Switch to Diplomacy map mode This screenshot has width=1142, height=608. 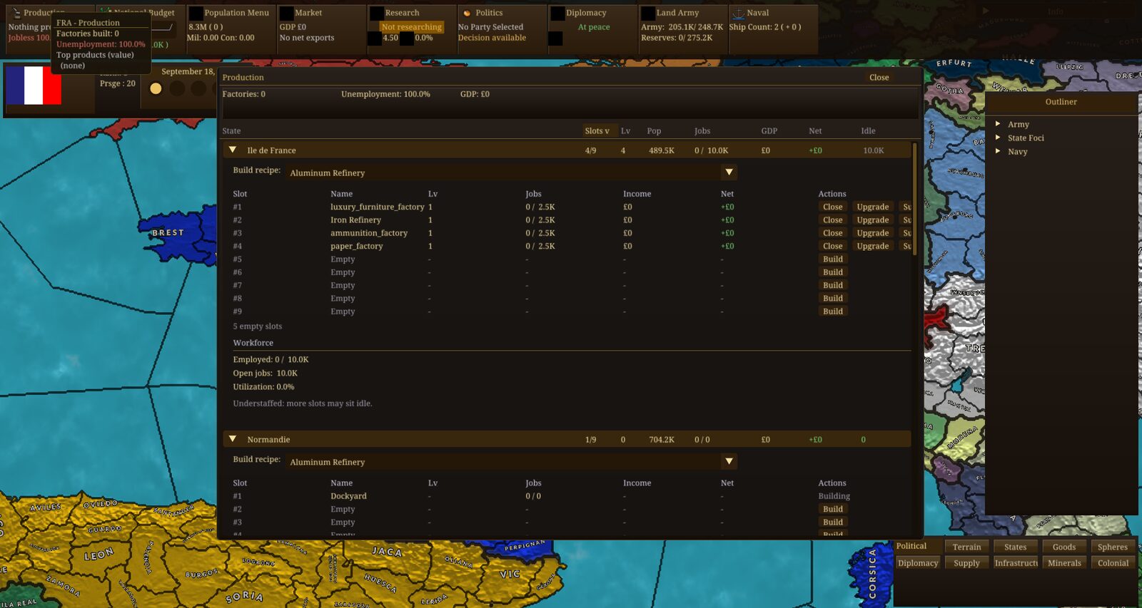pyautogui.click(x=918, y=562)
